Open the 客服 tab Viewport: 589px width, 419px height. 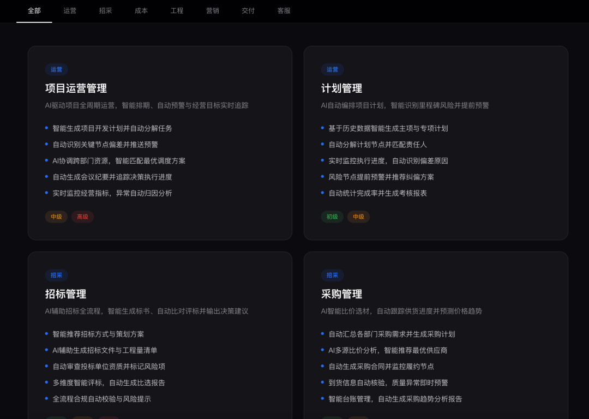pyautogui.click(x=284, y=11)
